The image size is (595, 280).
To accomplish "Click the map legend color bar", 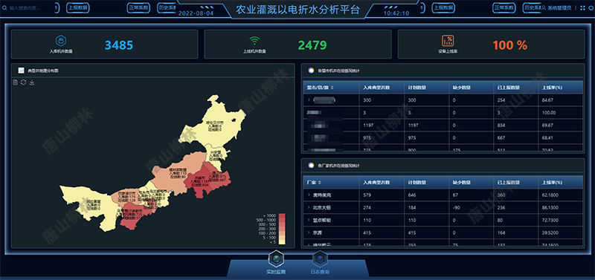I will tap(282, 229).
